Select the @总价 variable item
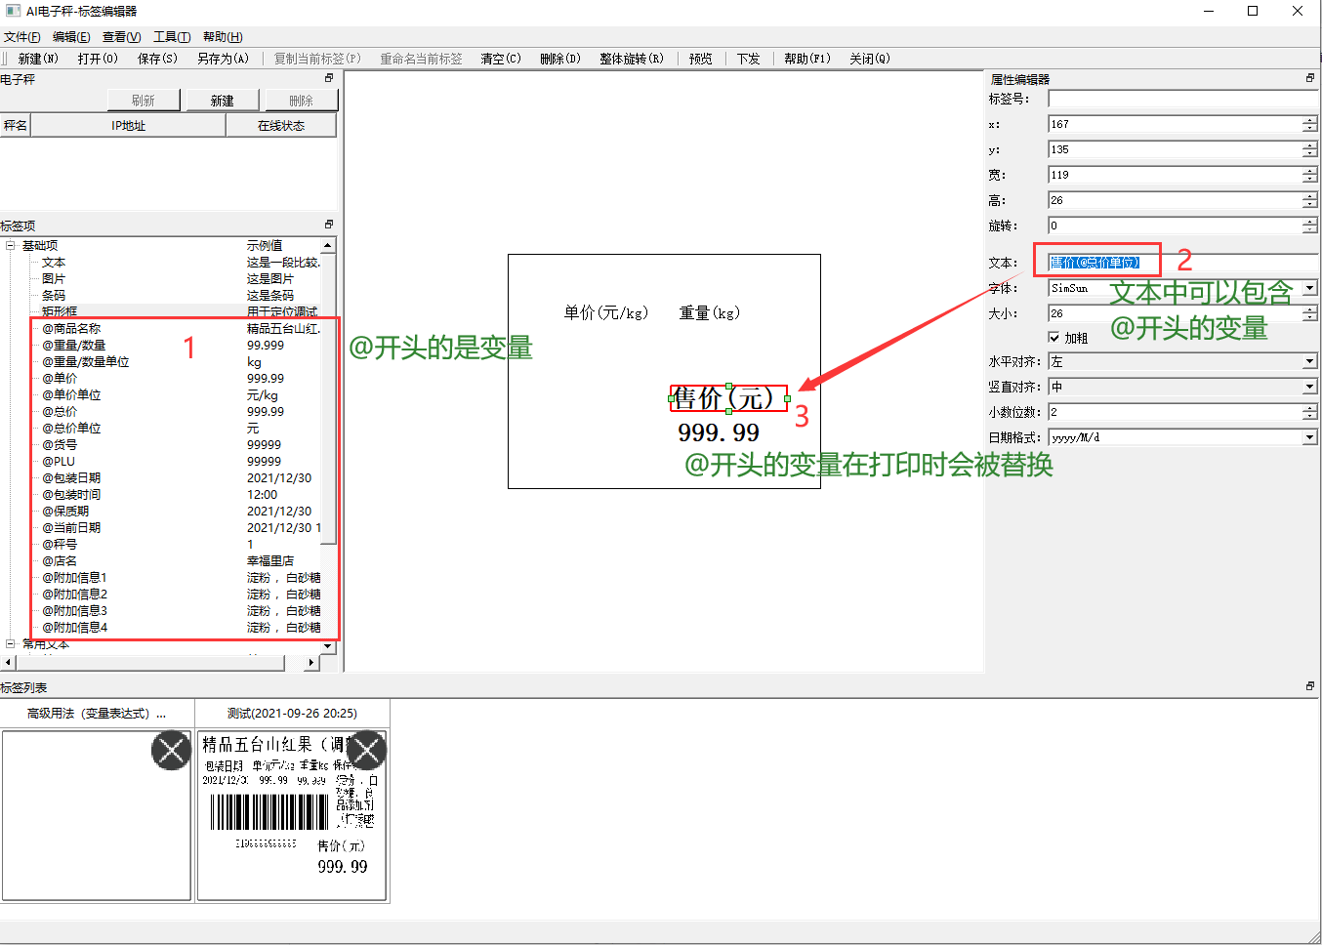 tap(60, 412)
